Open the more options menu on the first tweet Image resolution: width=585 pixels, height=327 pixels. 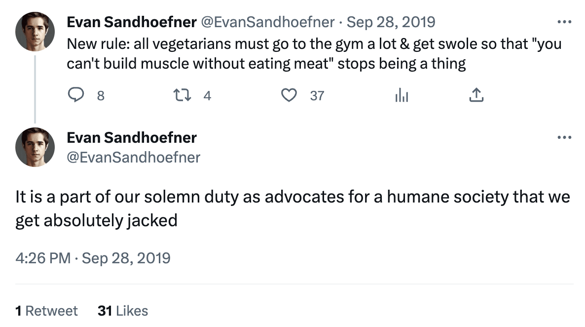[564, 22]
